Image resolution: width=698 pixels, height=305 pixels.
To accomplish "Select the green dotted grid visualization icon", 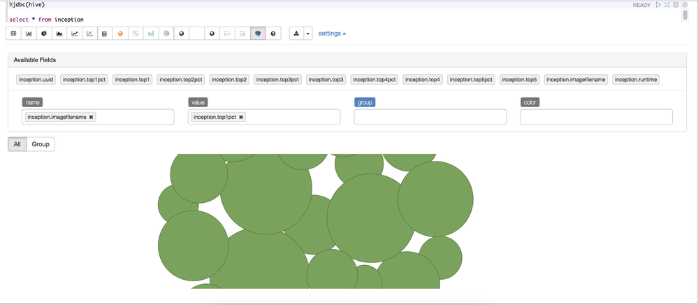I will point(242,34).
